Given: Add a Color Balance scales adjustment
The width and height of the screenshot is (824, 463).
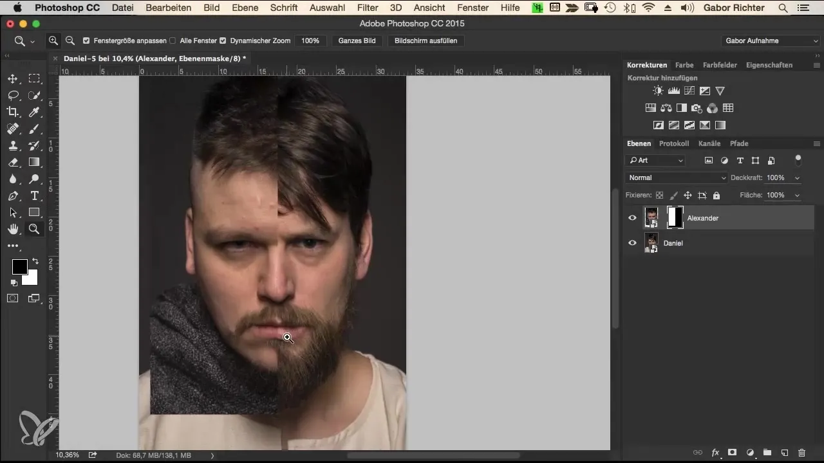Looking at the screenshot, I should click(666, 108).
